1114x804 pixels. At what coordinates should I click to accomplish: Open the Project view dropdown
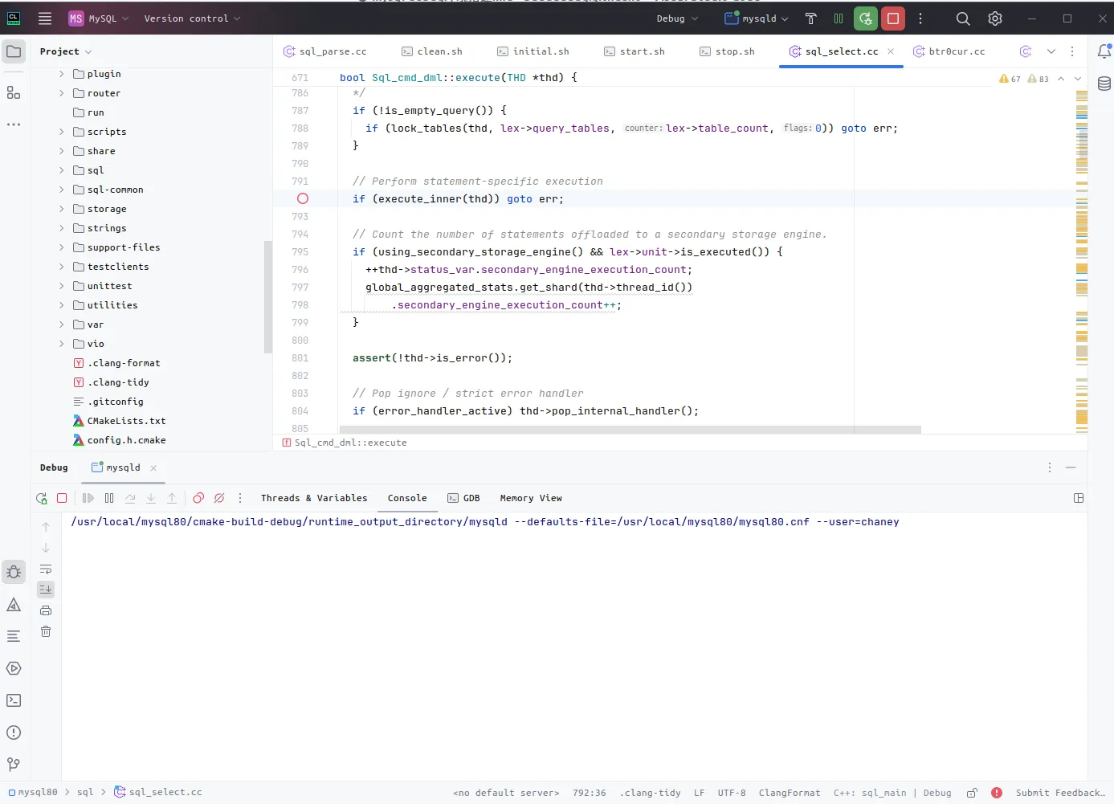(66, 51)
